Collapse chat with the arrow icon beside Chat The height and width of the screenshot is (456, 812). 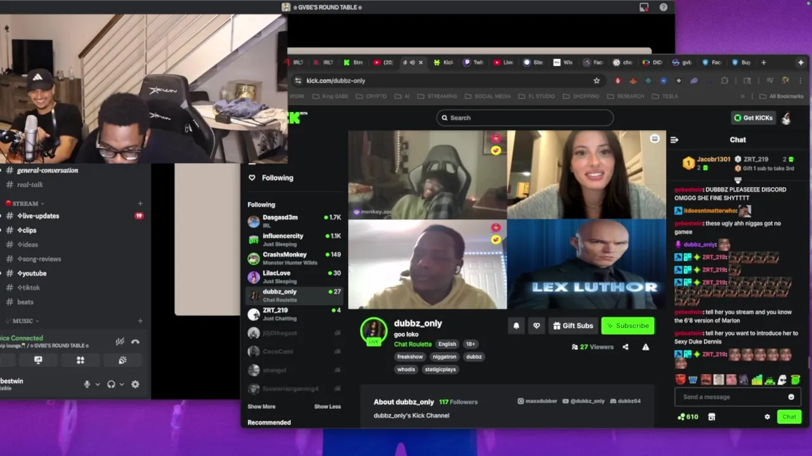point(674,140)
